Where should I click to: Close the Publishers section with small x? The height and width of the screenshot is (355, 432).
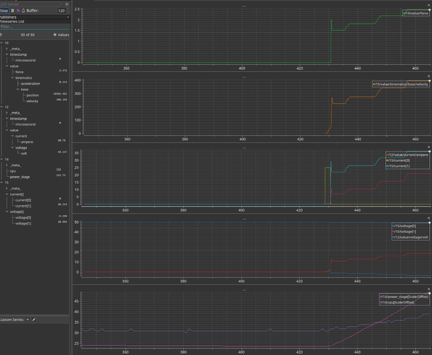(68, 17)
